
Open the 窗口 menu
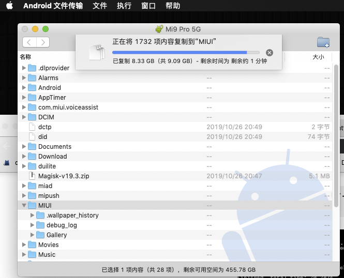coord(148,6)
